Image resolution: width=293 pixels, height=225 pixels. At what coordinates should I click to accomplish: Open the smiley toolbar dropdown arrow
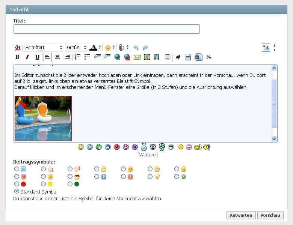pos(113,47)
